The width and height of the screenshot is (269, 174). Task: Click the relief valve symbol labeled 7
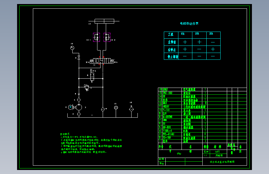pyautogui.click(x=87, y=87)
